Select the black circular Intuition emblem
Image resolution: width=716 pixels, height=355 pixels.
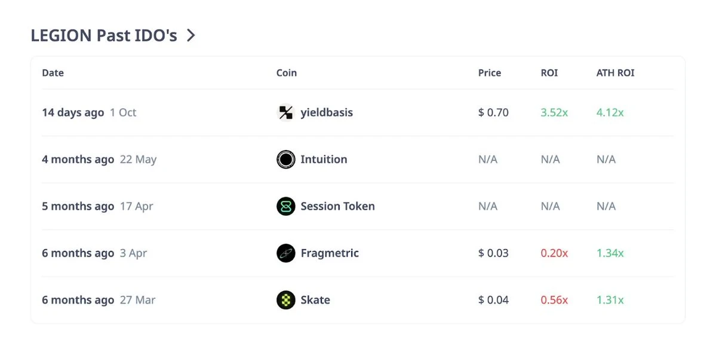coord(285,159)
